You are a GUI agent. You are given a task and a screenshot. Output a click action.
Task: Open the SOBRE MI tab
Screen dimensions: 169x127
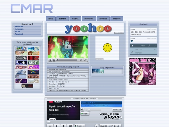pyautogui.click(x=63, y=19)
